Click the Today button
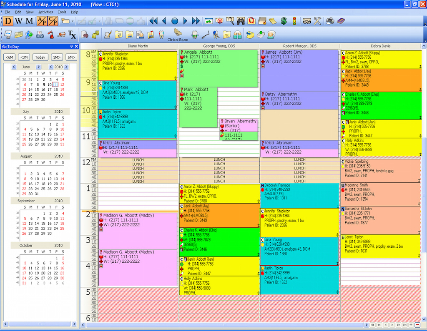The width and height of the screenshot is (427, 331). click(x=40, y=57)
